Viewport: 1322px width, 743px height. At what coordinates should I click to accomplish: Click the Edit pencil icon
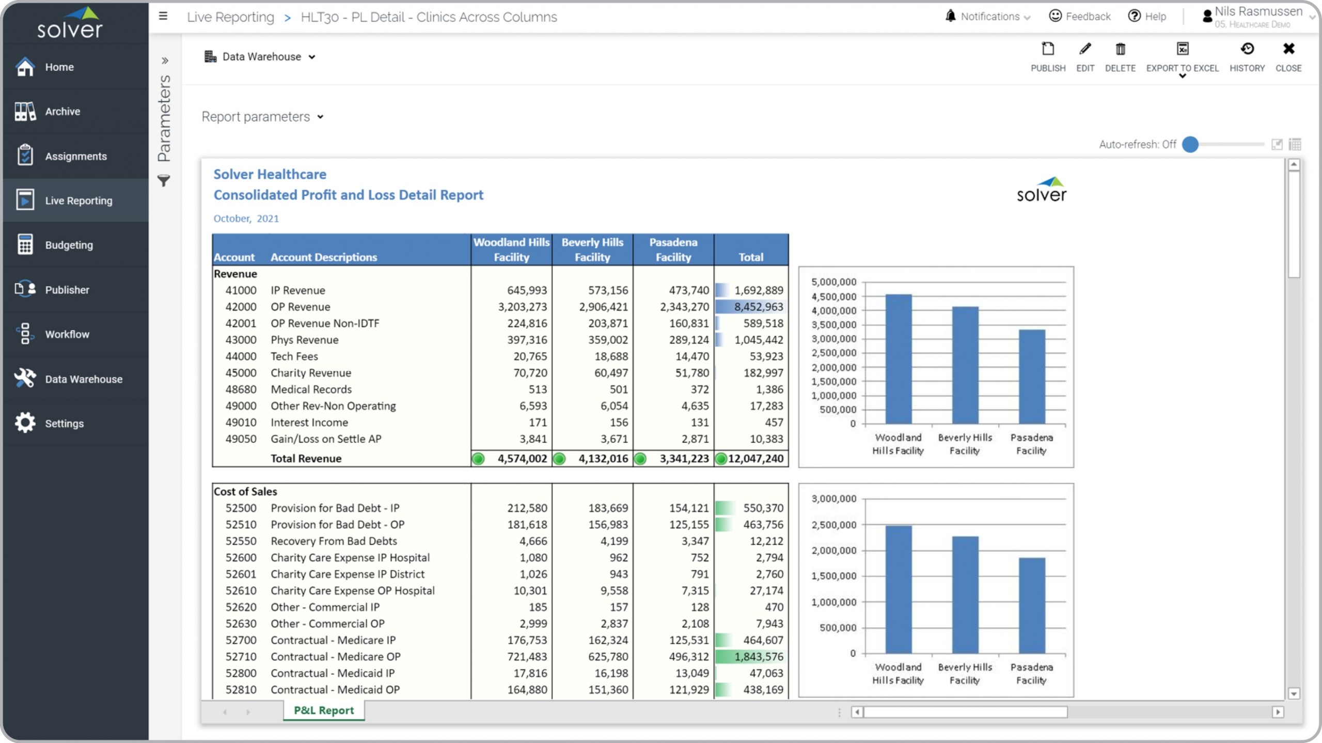click(x=1085, y=50)
